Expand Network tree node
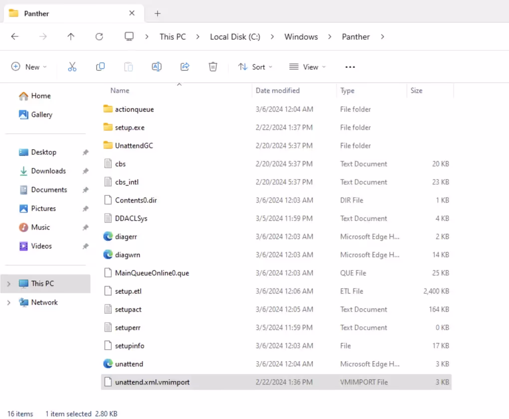This screenshot has height=419, width=509. (9, 303)
